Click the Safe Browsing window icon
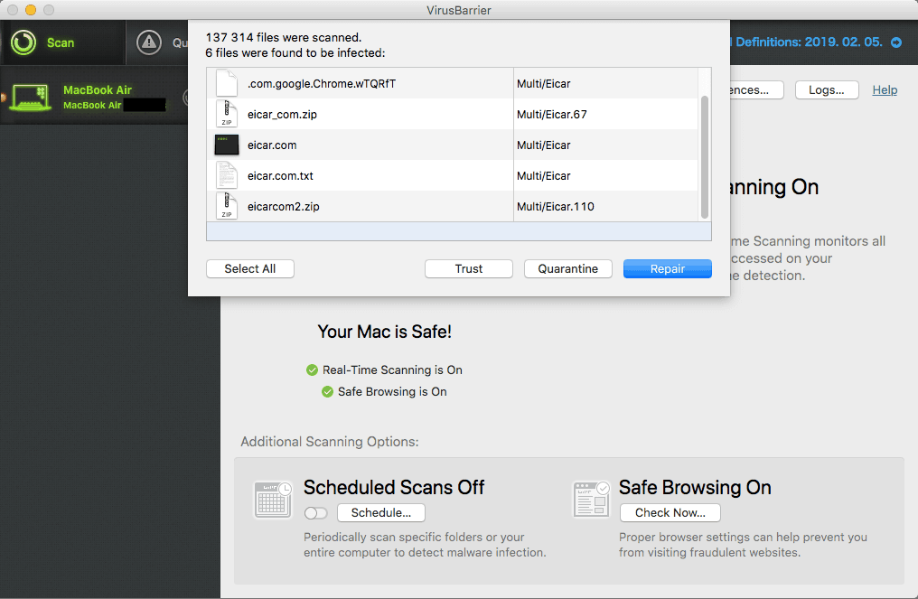This screenshot has width=918, height=599. [591, 500]
